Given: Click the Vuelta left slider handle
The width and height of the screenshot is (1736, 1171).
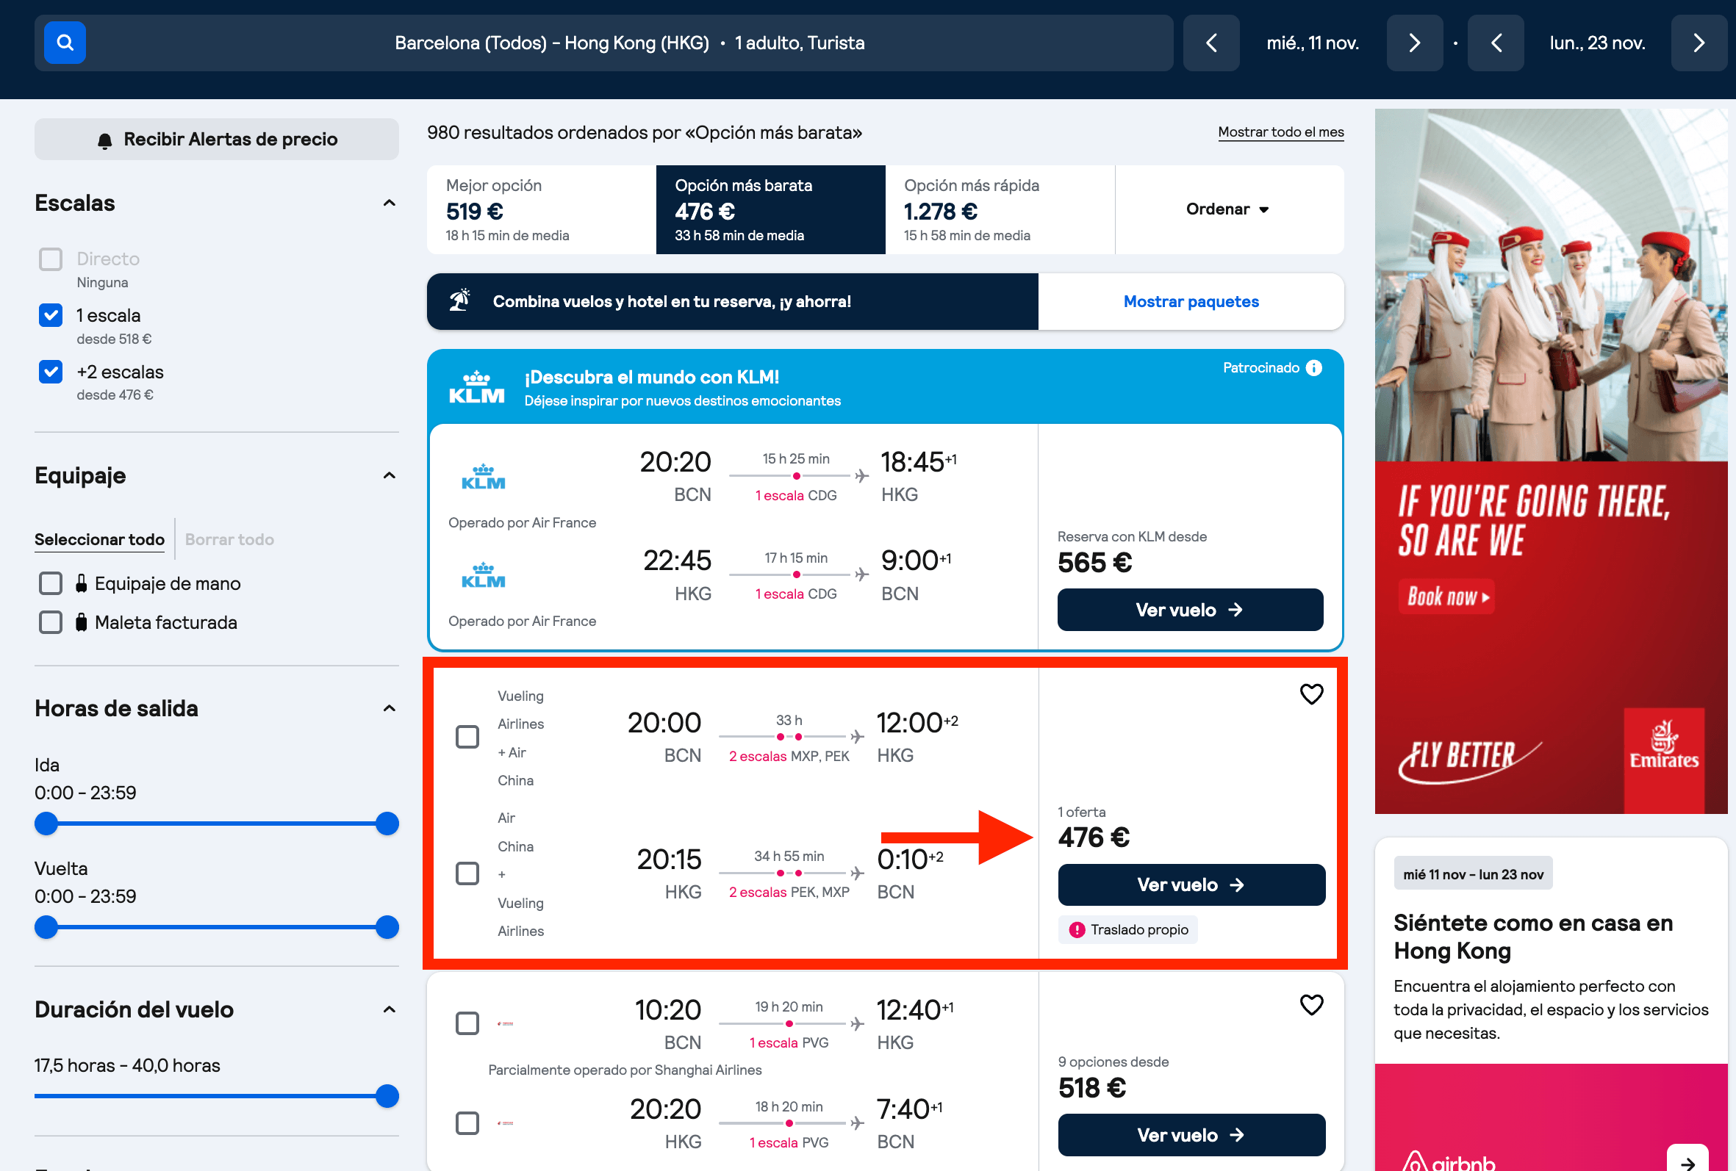Looking at the screenshot, I should pyautogui.click(x=46, y=928).
